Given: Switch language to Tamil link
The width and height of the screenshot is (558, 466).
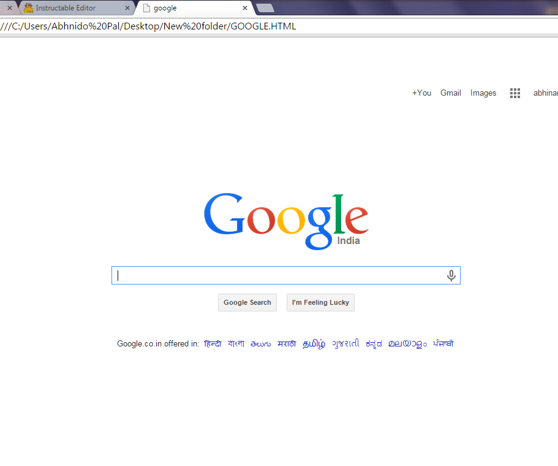Looking at the screenshot, I should coord(314,344).
